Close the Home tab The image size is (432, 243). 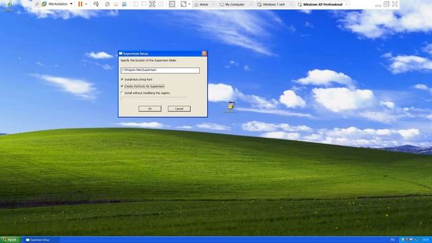(213, 5)
